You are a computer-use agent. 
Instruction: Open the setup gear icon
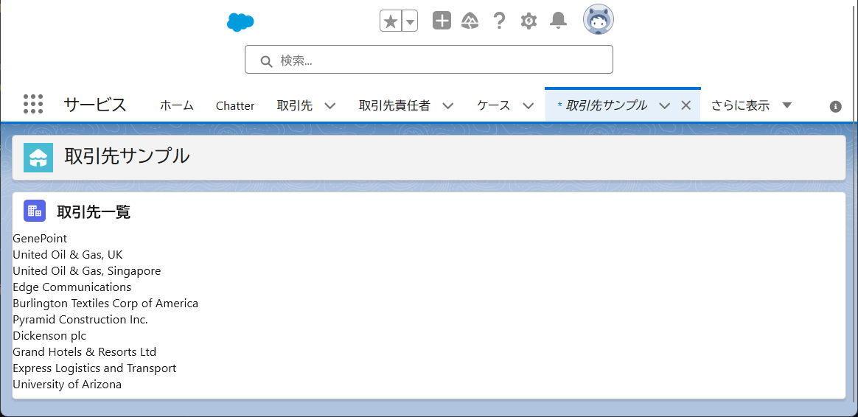[529, 21]
